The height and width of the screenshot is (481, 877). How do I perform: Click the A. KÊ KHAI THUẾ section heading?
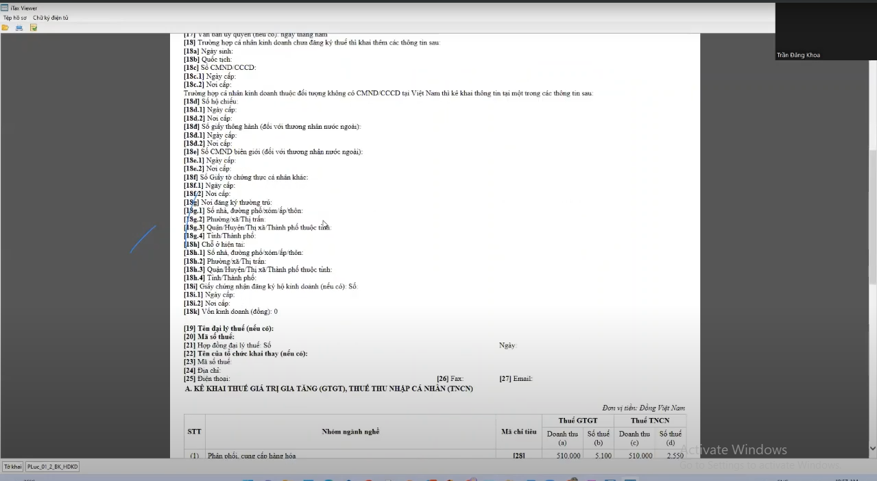tap(328, 388)
